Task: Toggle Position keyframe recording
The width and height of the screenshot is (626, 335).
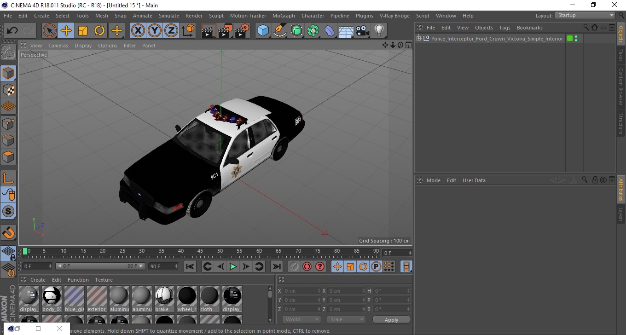Action: point(337,266)
